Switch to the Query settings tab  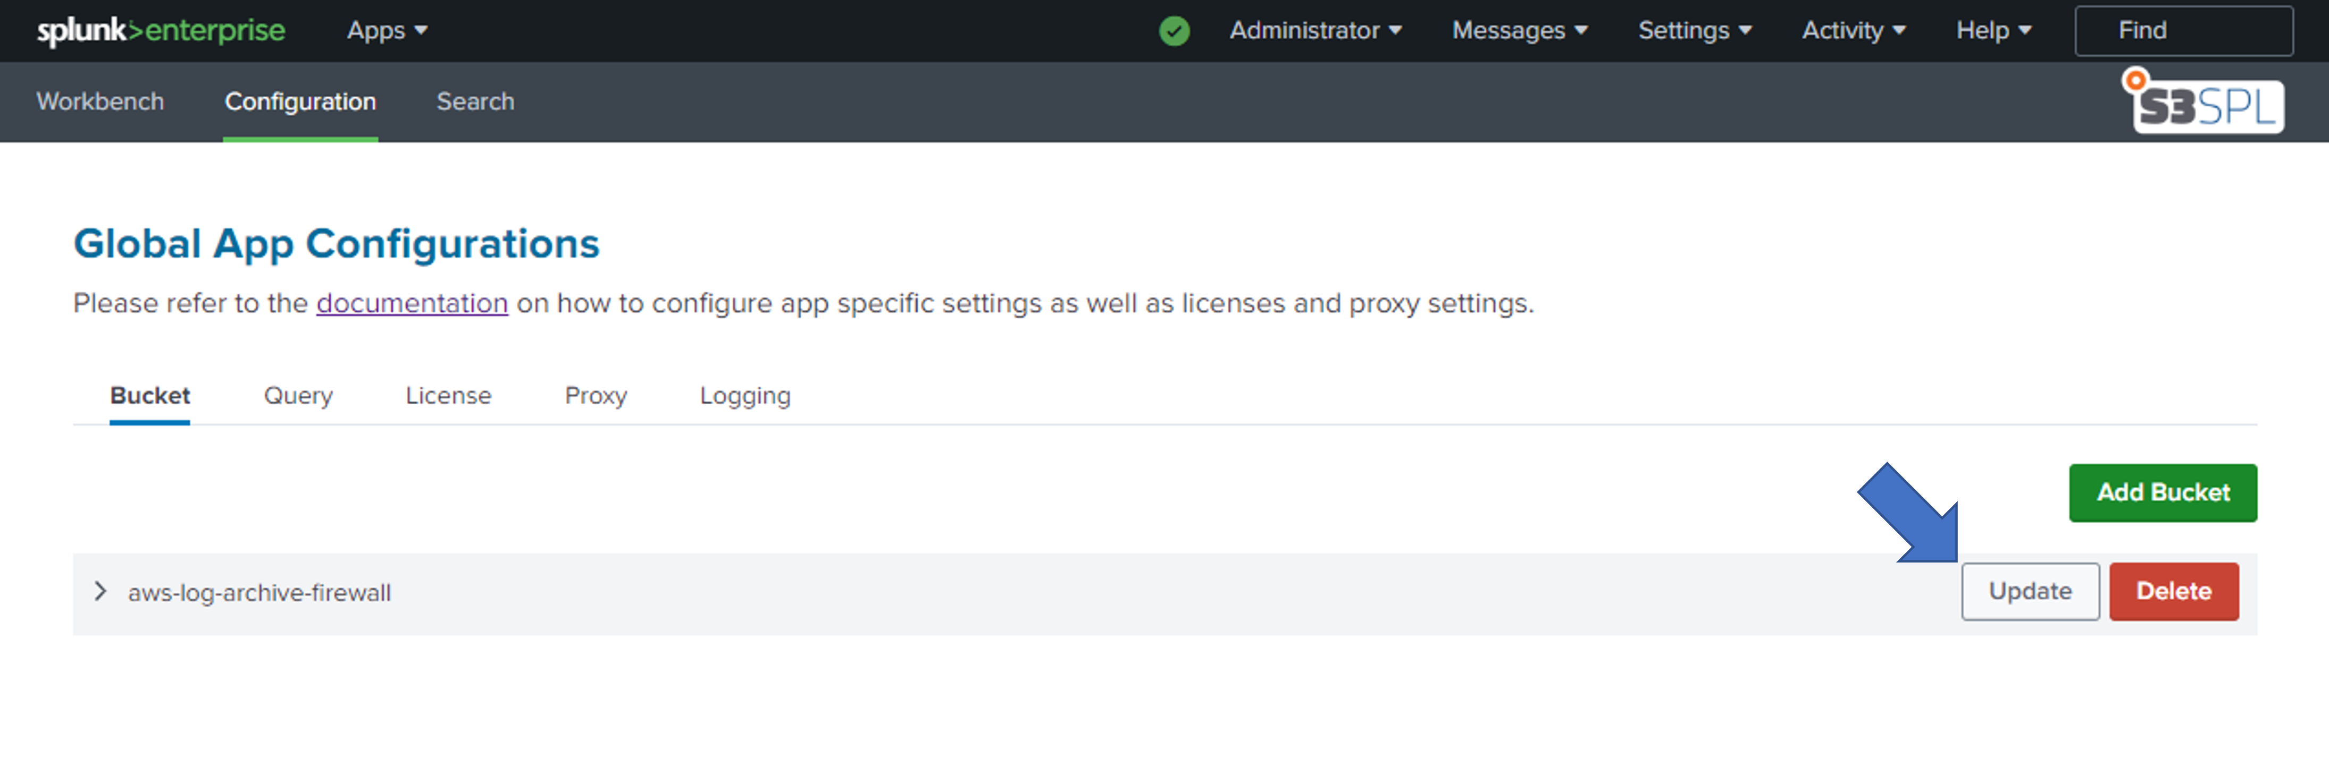pyautogui.click(x=298, y=396)
